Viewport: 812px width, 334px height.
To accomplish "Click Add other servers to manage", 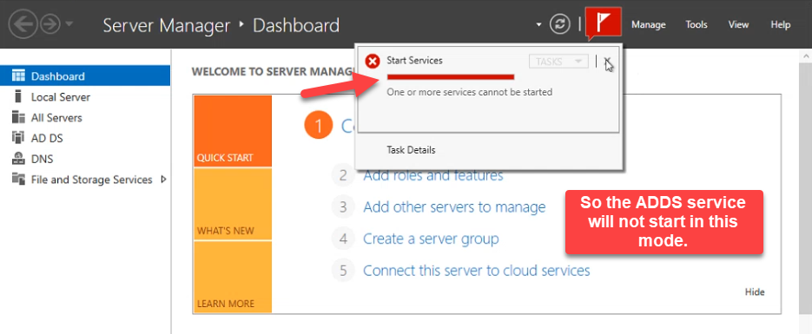I will coord(454,207).
